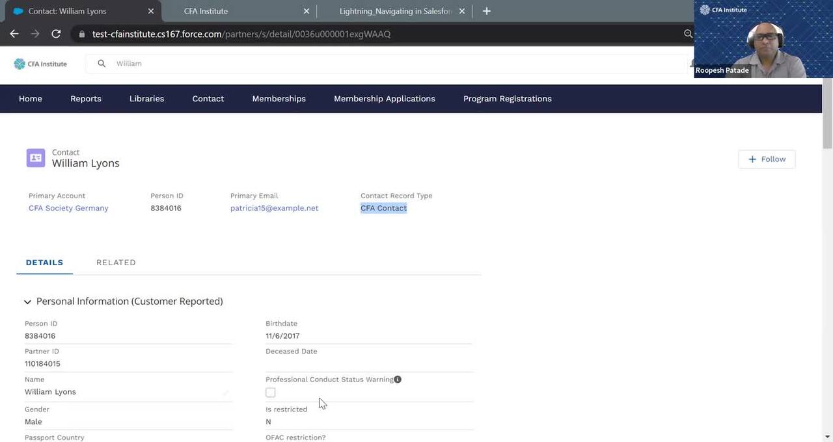The image size is (833, 442).
Task: Open the Home navigation item
Action: click(31, 99)
